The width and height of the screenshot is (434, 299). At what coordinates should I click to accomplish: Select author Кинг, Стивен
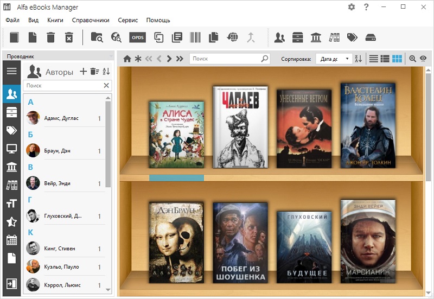pos(65,249)
